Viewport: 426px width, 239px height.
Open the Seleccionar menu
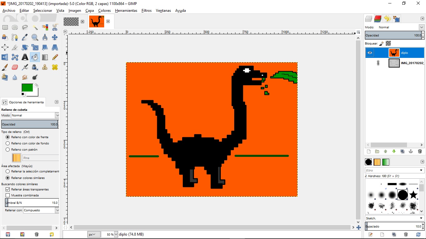[43, 11]
